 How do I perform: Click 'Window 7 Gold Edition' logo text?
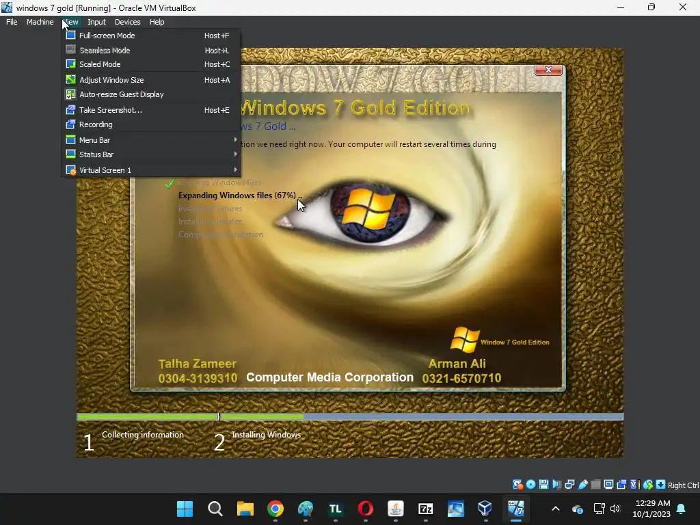(x=515, y=342)
